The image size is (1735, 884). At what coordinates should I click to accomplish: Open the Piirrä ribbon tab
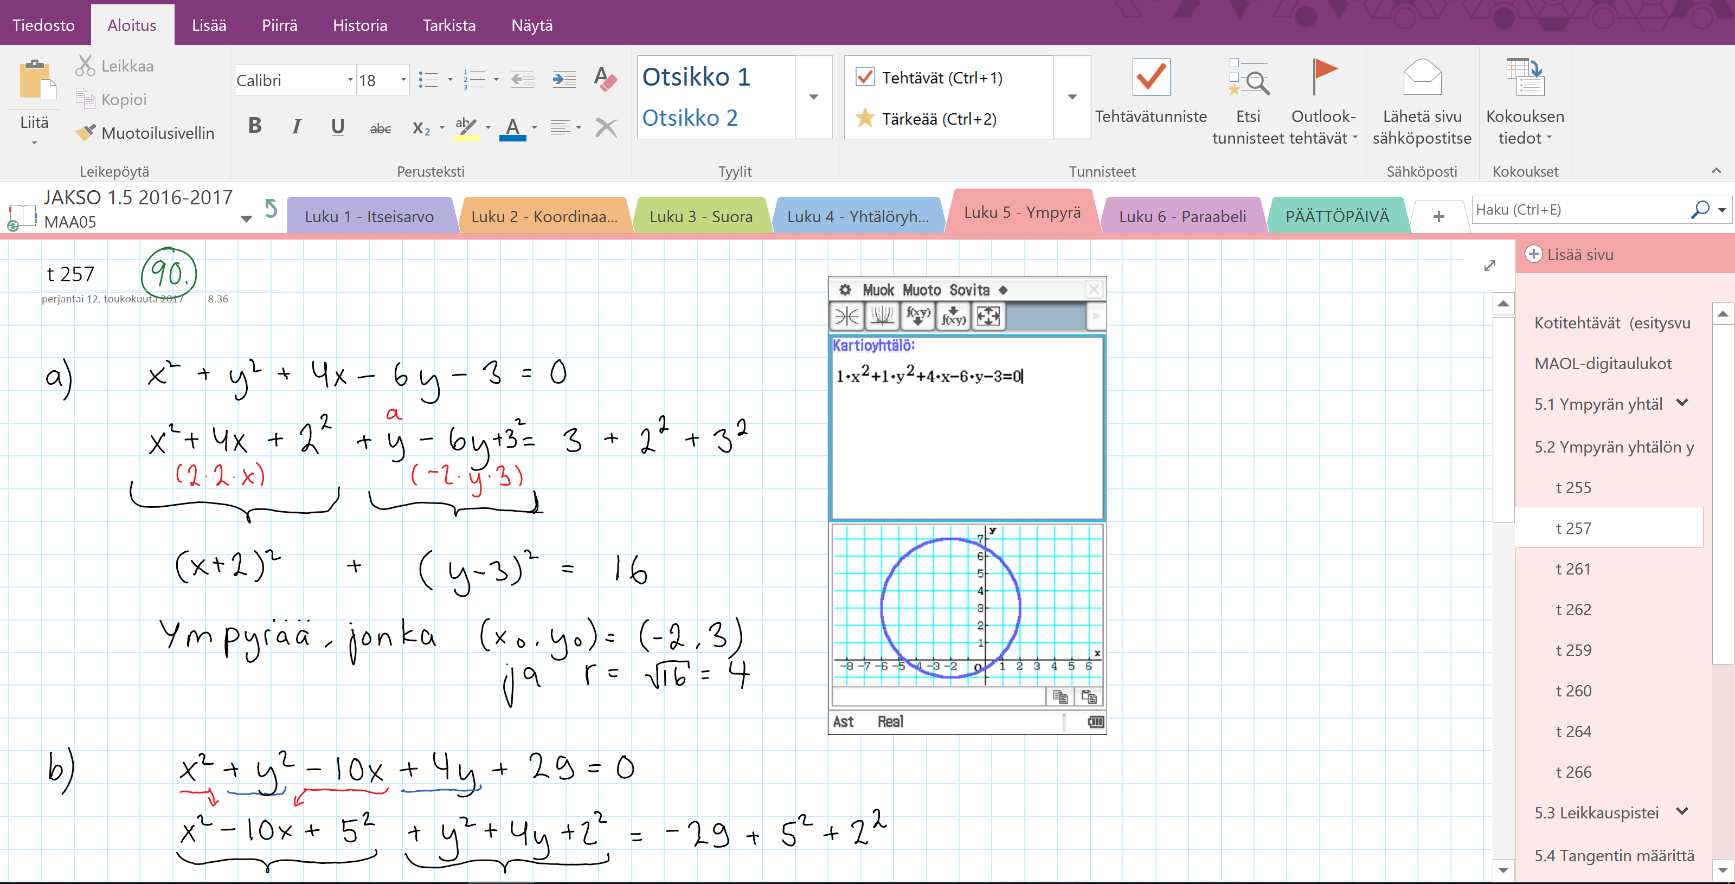click(279, 25)
